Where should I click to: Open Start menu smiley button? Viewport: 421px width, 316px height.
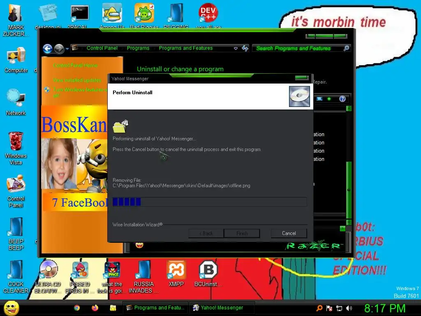[11, 308]
